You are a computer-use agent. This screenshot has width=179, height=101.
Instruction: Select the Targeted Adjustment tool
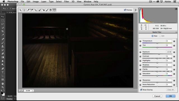[x=36, y=10]
